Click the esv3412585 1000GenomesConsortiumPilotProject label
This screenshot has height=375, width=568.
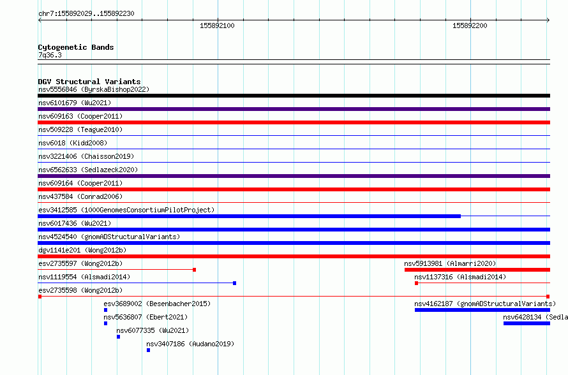(x=126, y=210)
